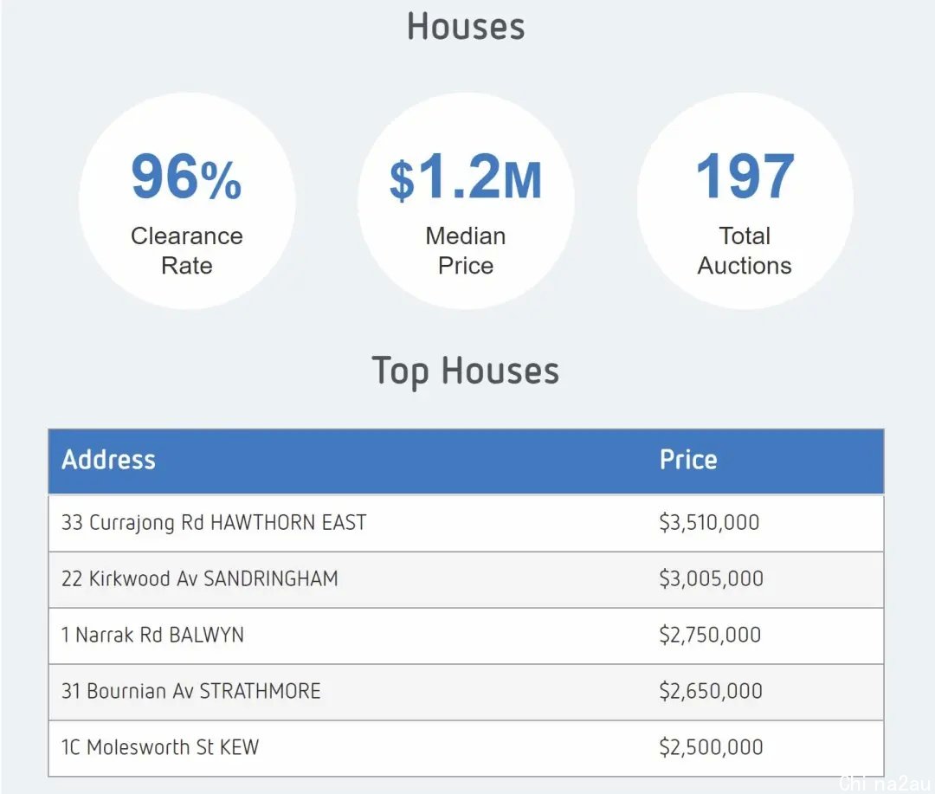
Task: Click the Price column header
Action: [x=688, y=460]
